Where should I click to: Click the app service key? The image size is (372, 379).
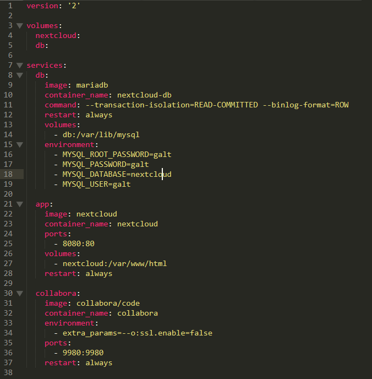point(42,204)
